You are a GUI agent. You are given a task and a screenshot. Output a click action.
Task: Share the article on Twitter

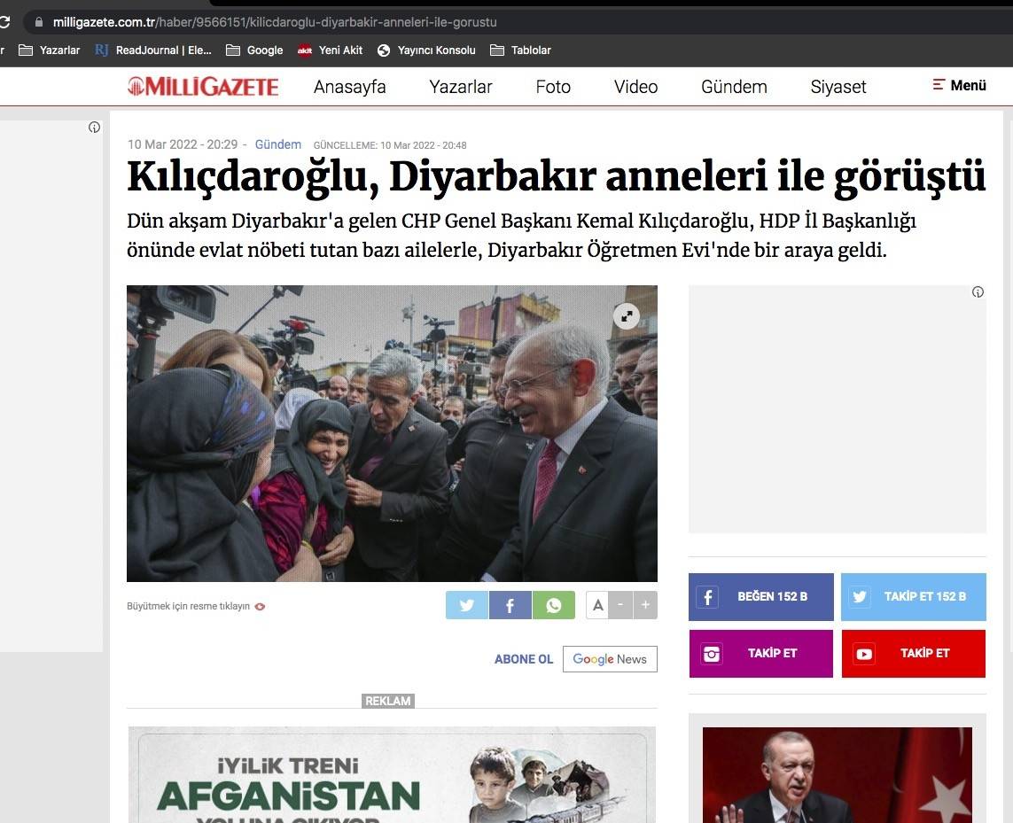point(466,605)
